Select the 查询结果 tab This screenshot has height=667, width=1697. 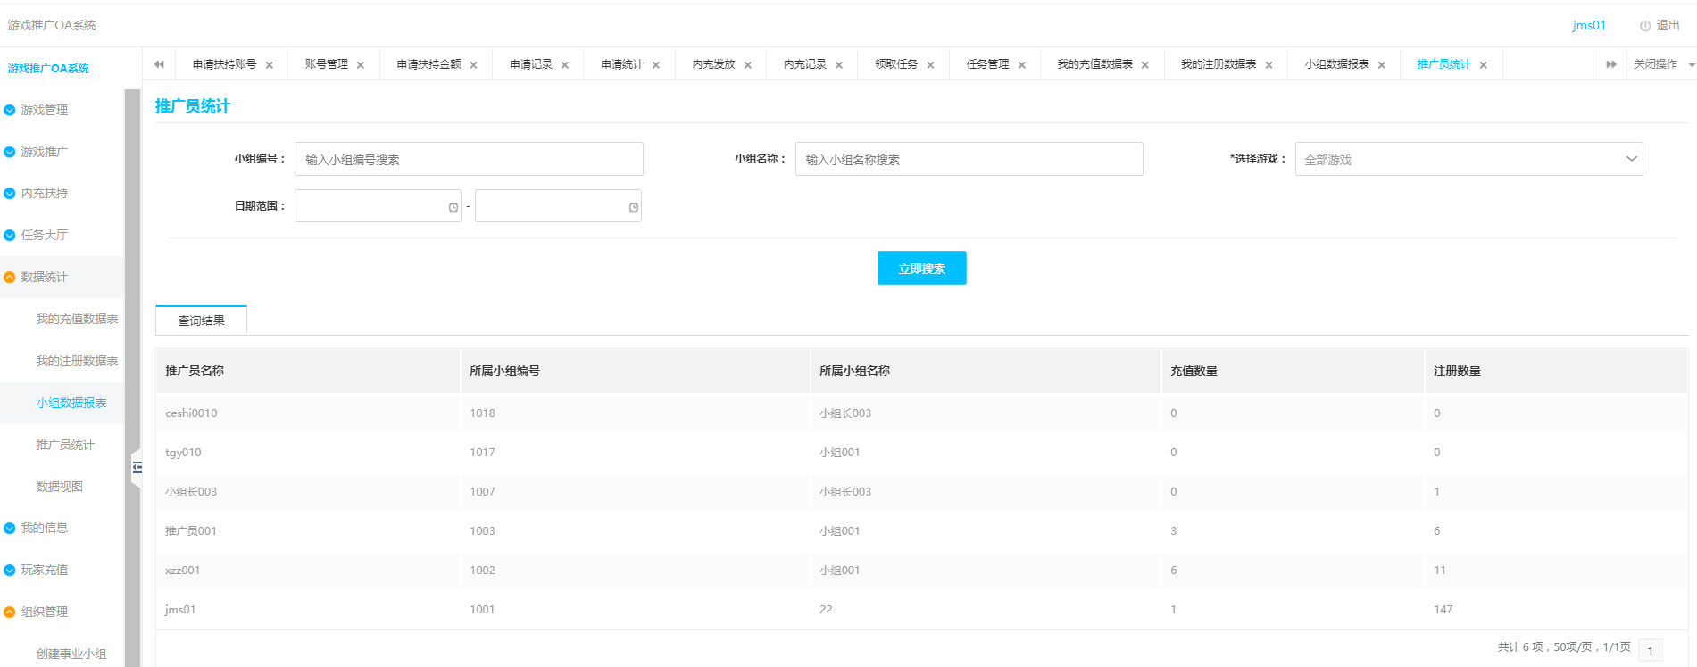[202, 321]
